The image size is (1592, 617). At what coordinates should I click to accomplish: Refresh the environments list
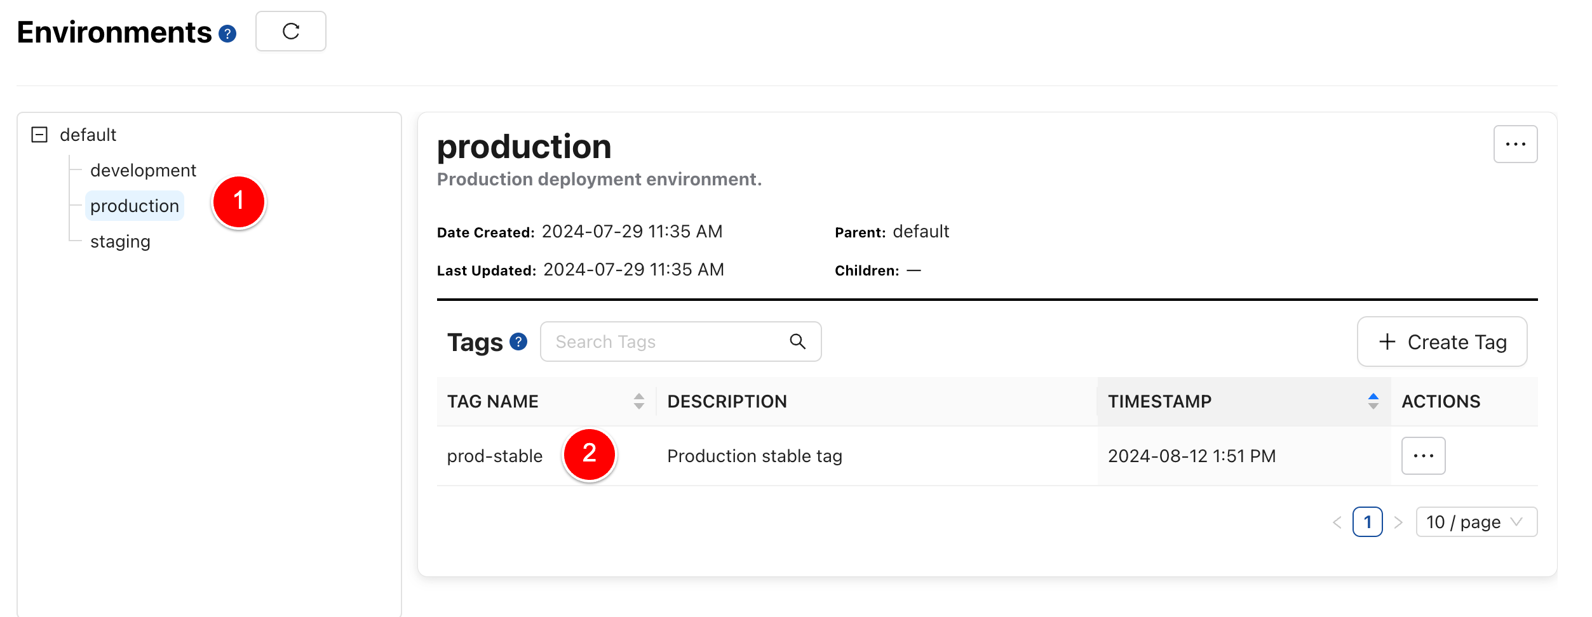pos(291,31)
